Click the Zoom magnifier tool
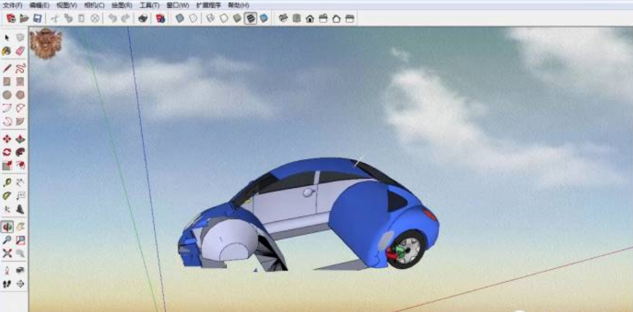This screenshot has width=633, height=312. 7,240
